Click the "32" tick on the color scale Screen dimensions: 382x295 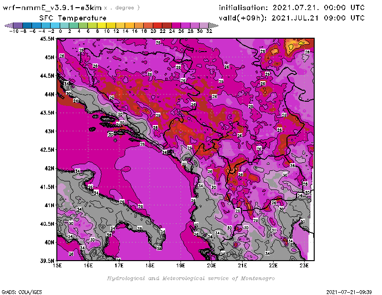point(209,31)
